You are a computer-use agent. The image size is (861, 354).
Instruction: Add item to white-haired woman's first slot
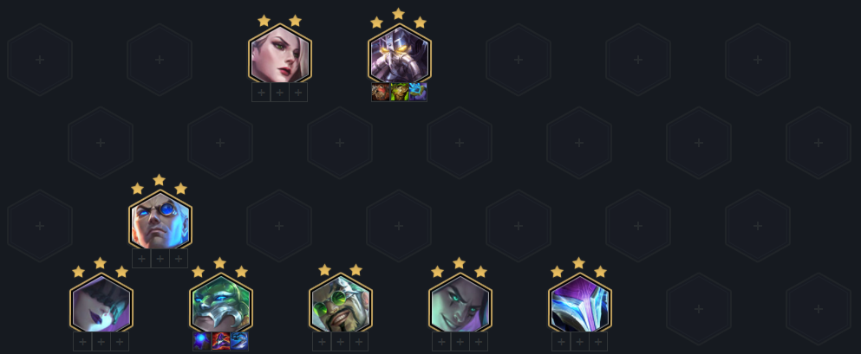261,93
